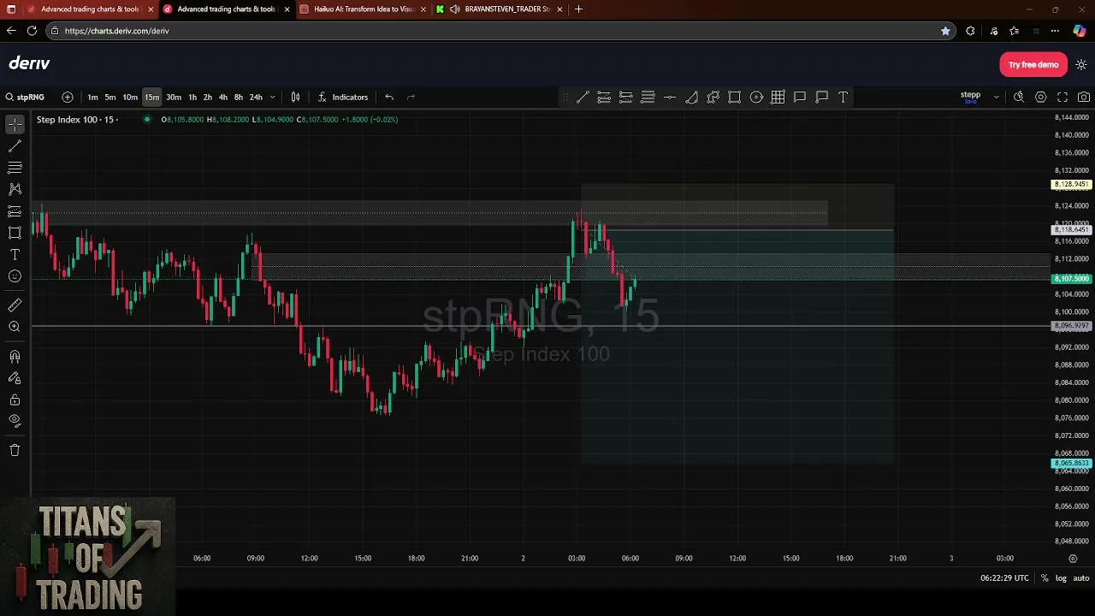
Task: Switch to BRAYANSTEVEN_TRADER browser tab
Action: click(x=500, y=9)
